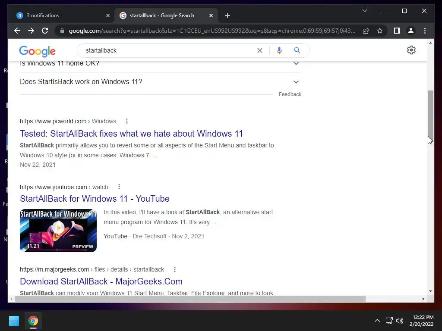Click horizontal scrollbar right arrow

tap(423, 299)
